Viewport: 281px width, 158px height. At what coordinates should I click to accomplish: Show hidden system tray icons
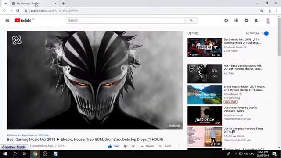[236, 154]
